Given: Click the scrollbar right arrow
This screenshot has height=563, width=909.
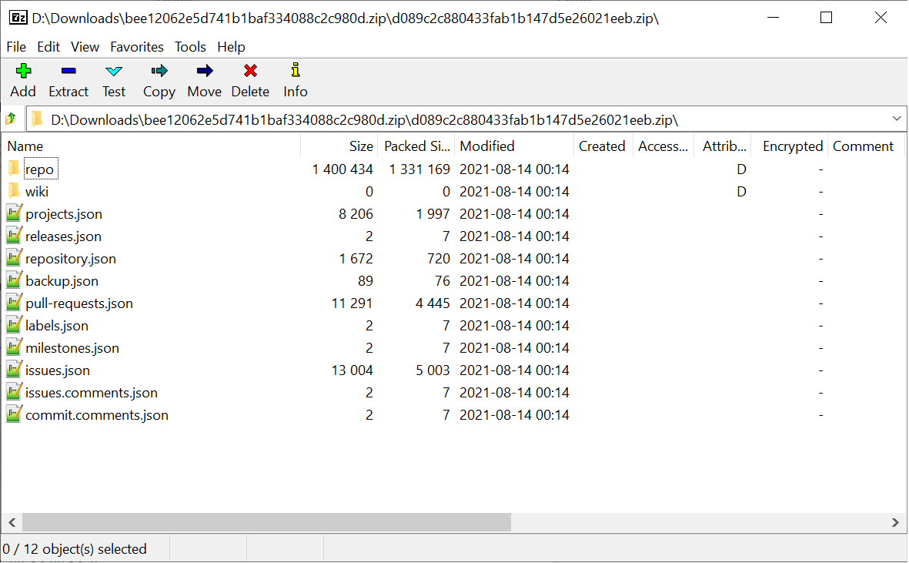Looking at the screenshot, I should click(x=895, y=522).
